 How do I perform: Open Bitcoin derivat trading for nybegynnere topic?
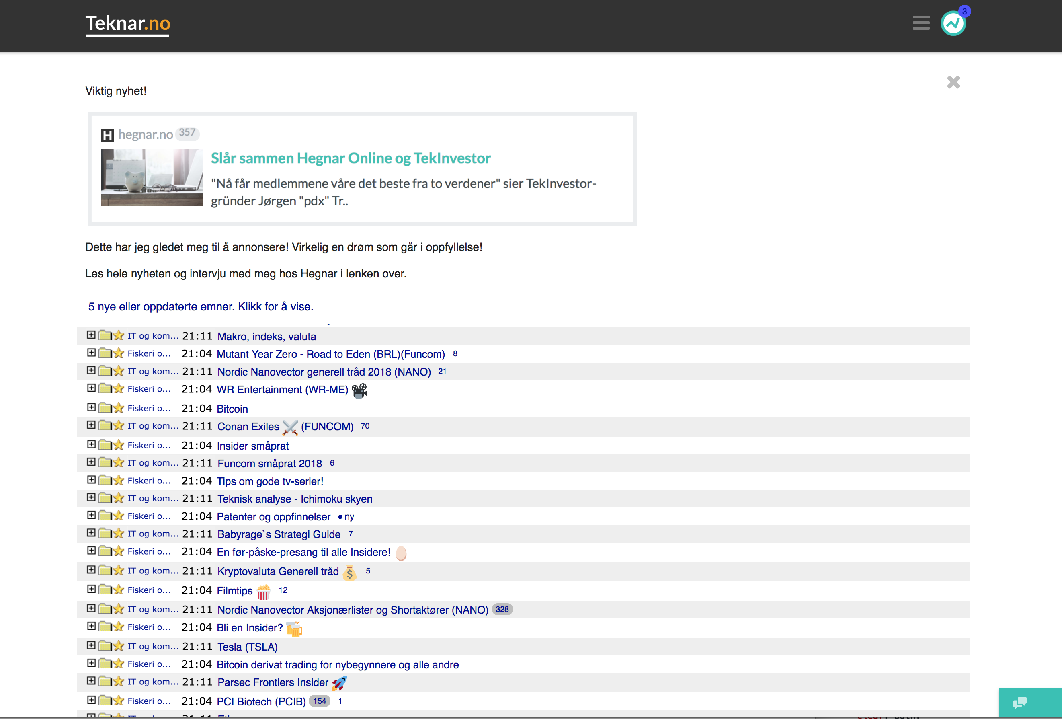point(338,665)
